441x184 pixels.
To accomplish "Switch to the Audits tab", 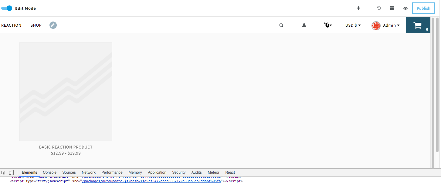I will (196, 172).
